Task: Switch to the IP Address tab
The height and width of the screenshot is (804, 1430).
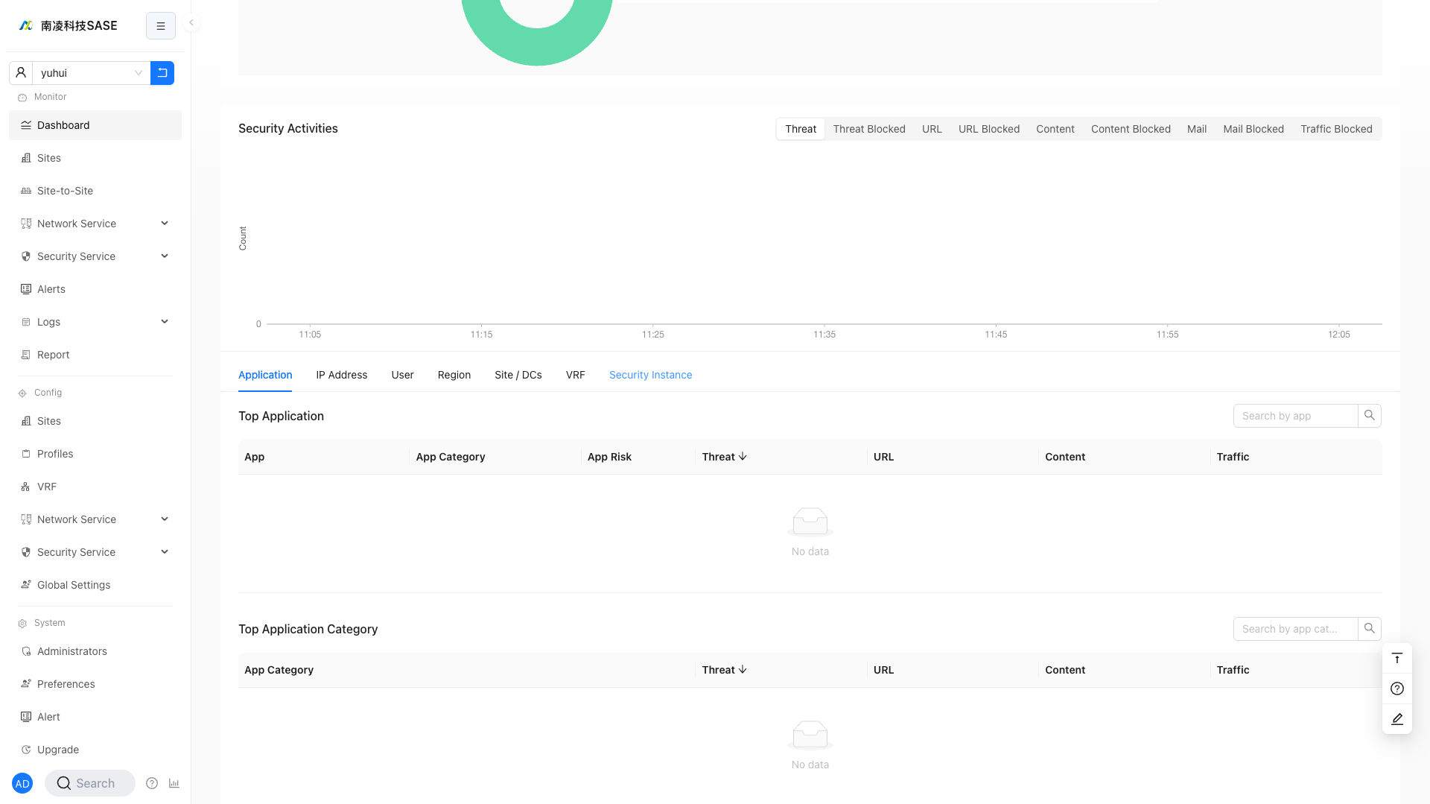Action: point(341,375)
